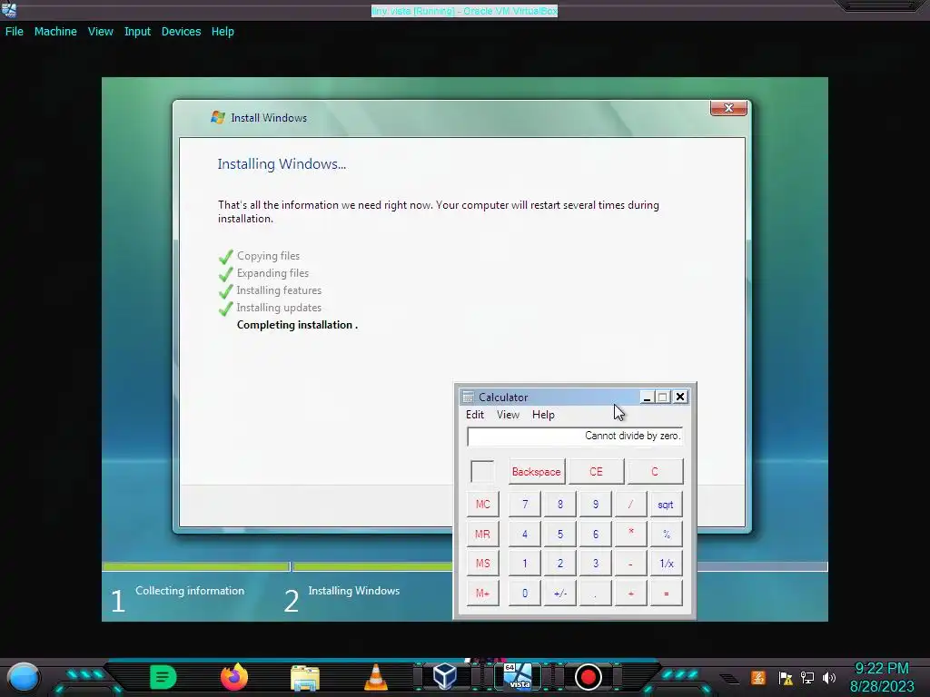This screenshot has width=930, height=697.
Task: Open the network tray icon
Action: click(807, 677)
